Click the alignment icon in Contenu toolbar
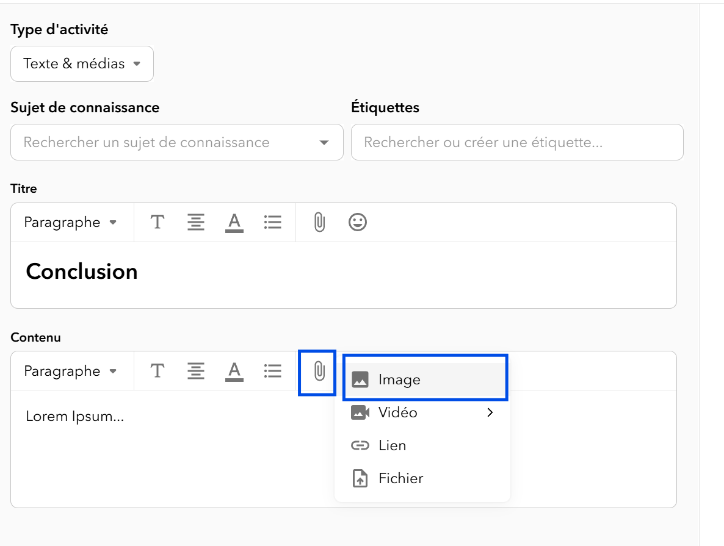 (x=196, y=371)
